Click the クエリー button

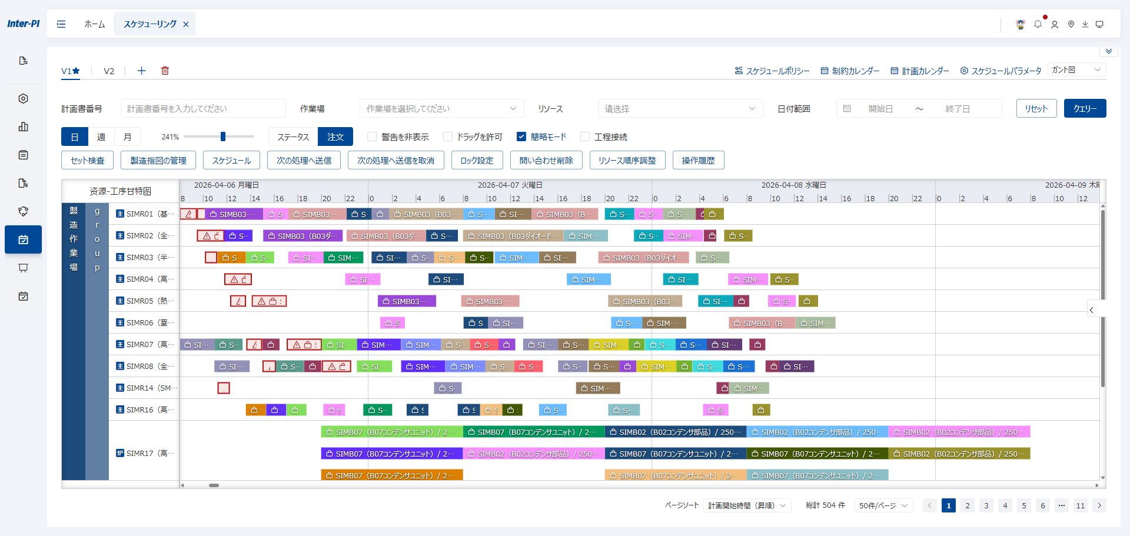[x=1085, y=108]
